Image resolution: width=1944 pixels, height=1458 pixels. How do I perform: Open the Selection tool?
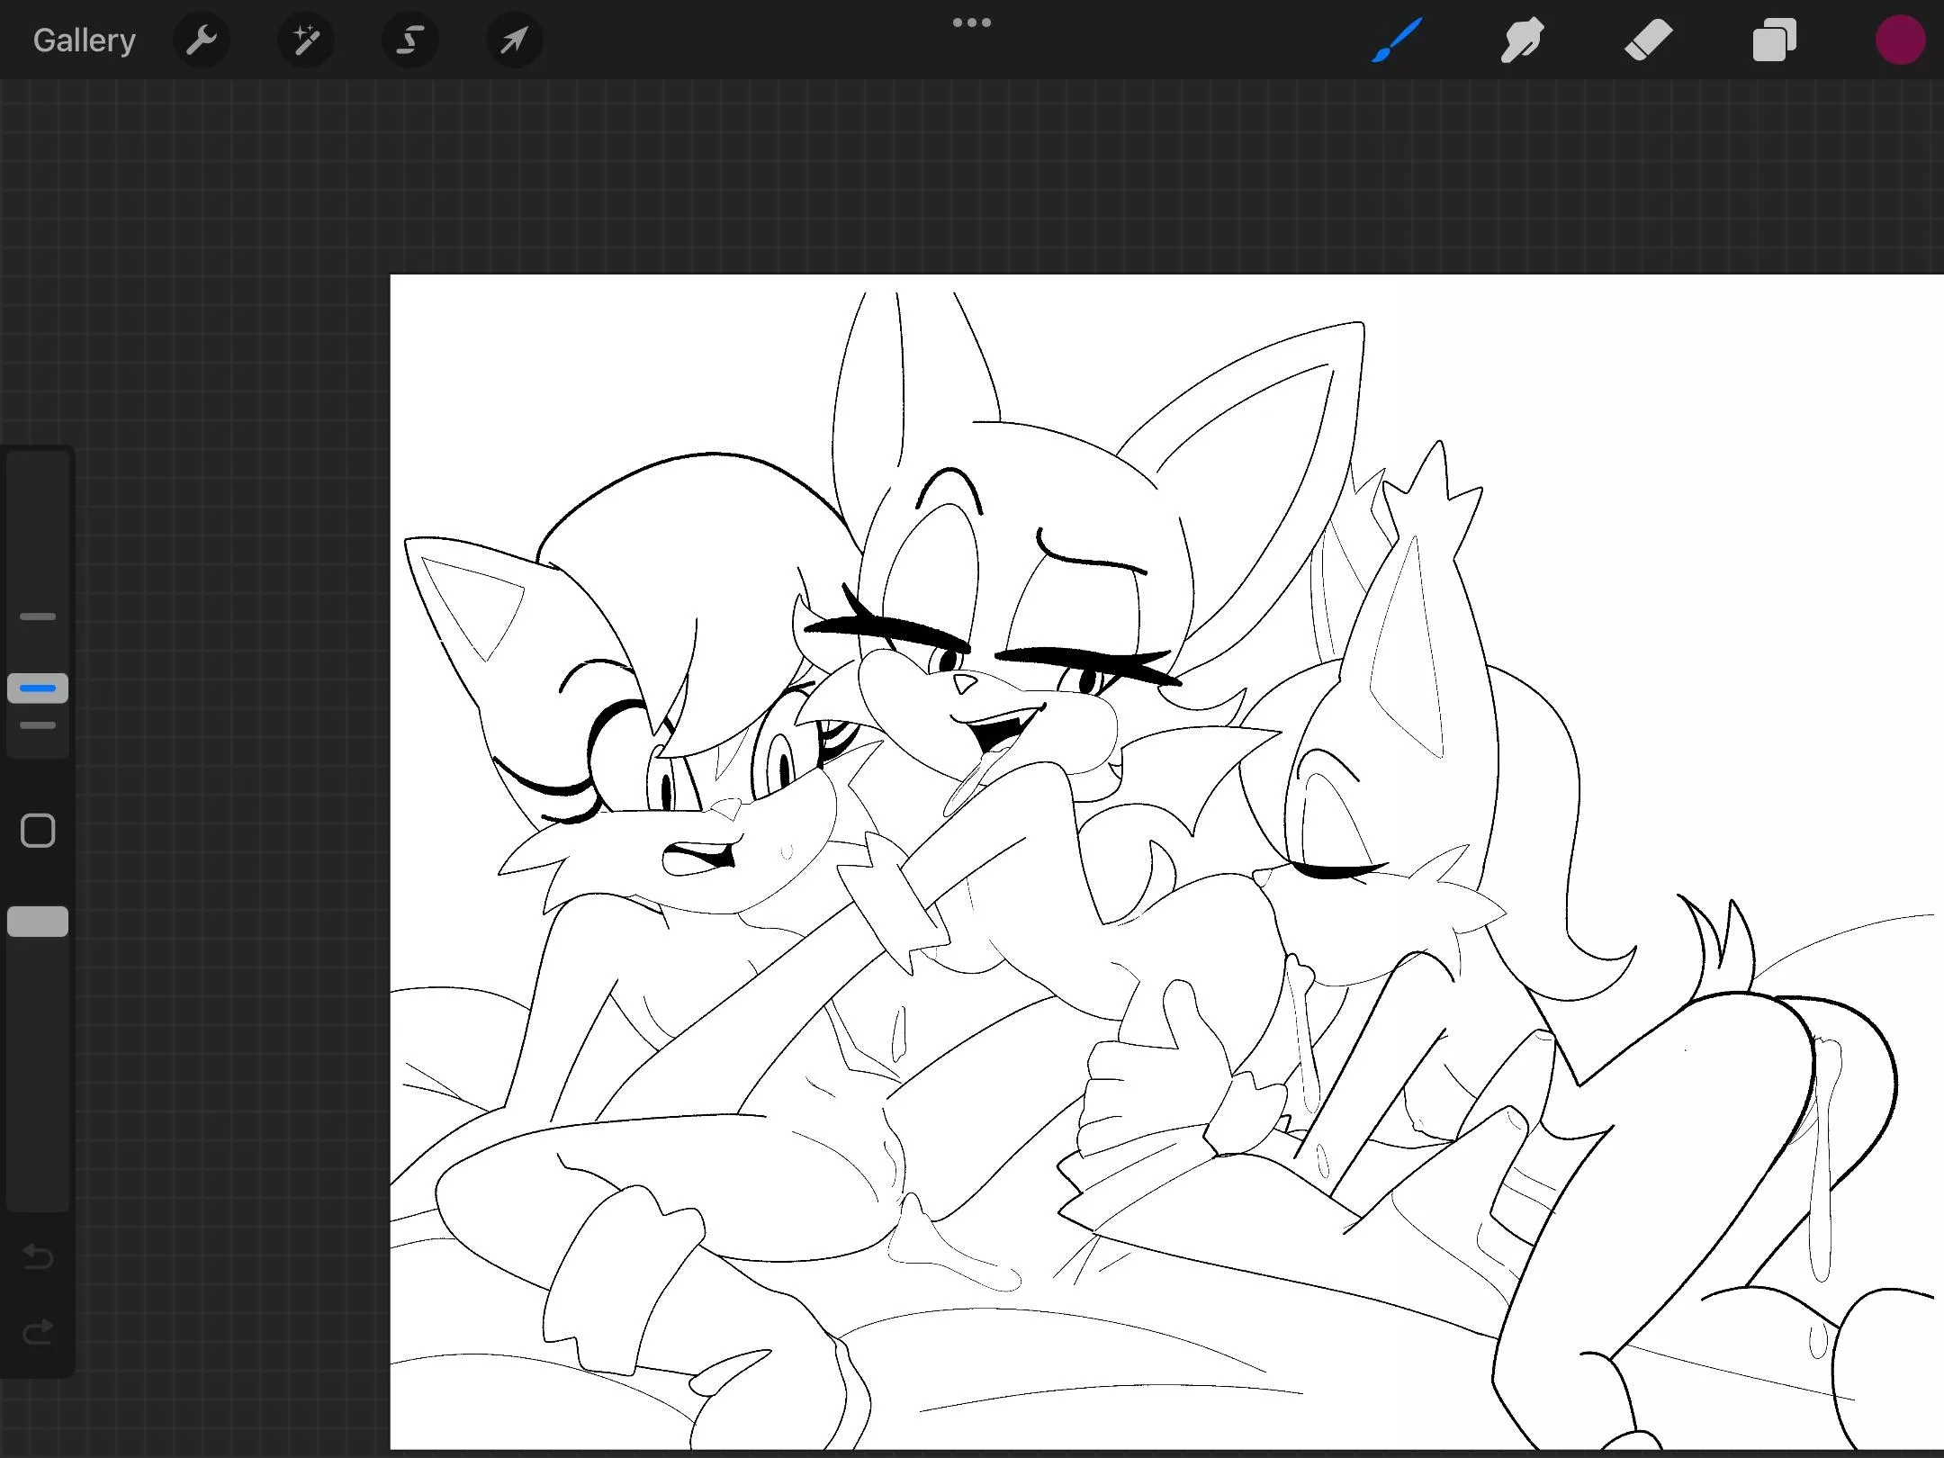point(410,40)
